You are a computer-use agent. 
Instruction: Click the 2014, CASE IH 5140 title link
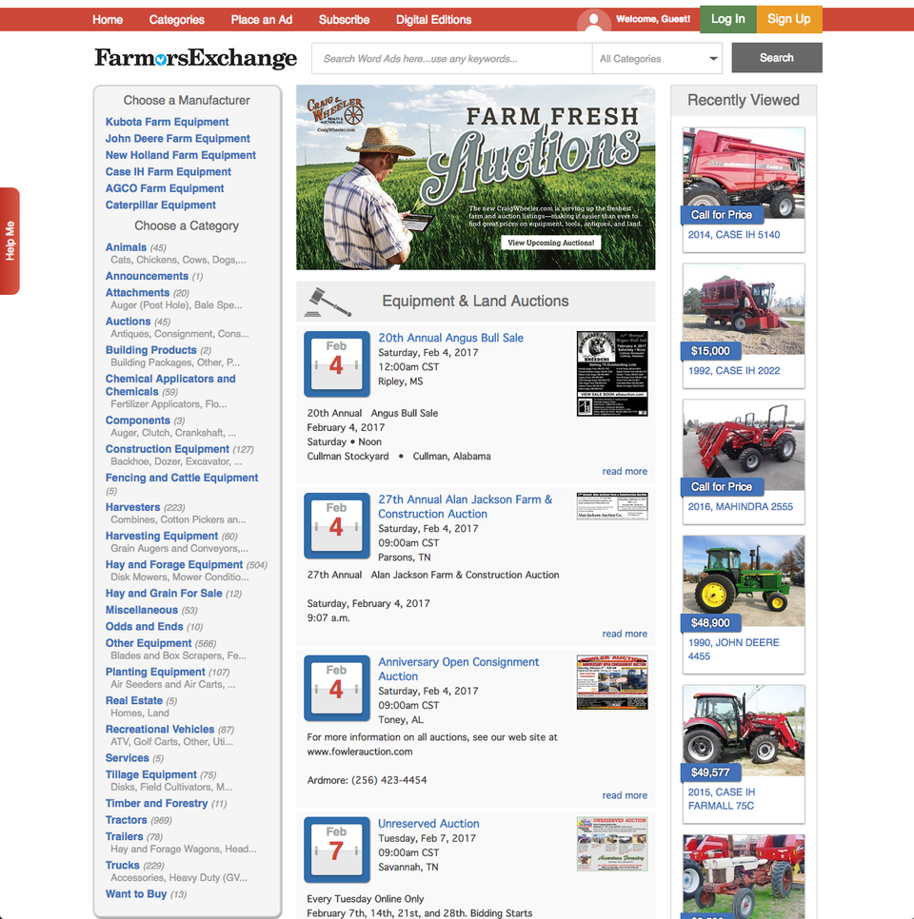(x=734, y=235)
